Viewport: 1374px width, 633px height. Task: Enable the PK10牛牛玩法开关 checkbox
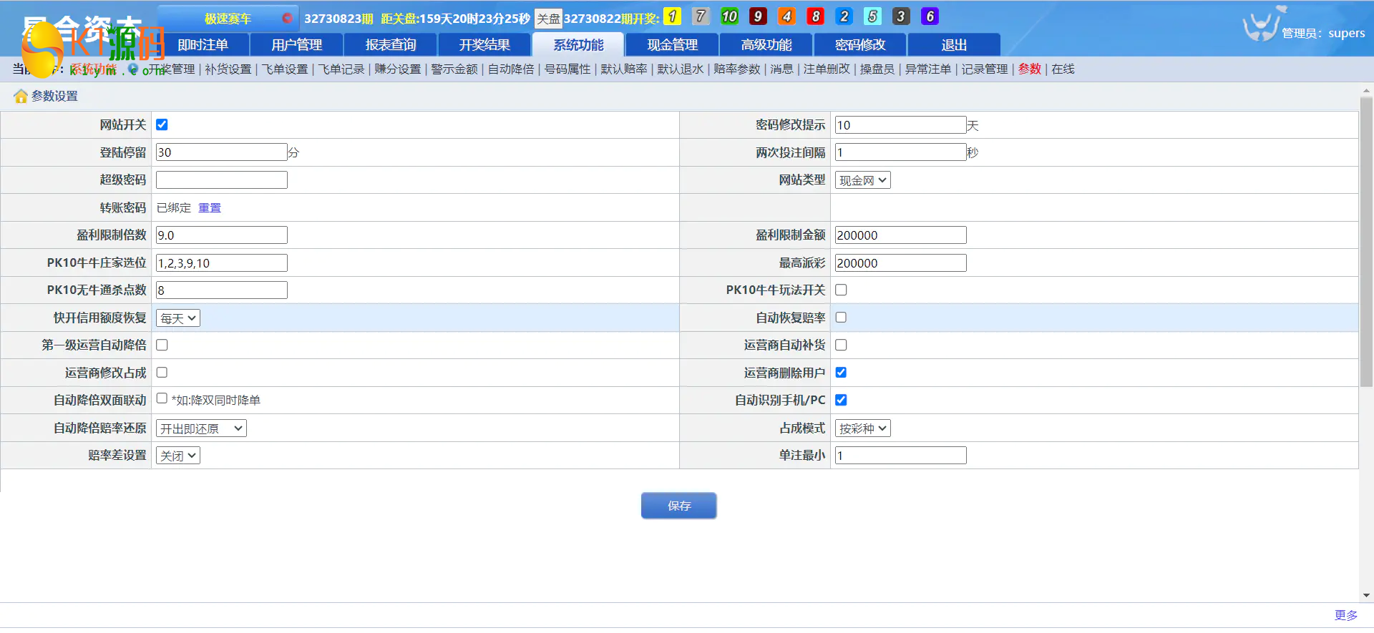click(841, 290)
